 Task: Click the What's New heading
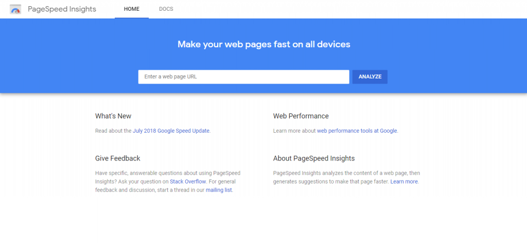(x=113, y=116)
